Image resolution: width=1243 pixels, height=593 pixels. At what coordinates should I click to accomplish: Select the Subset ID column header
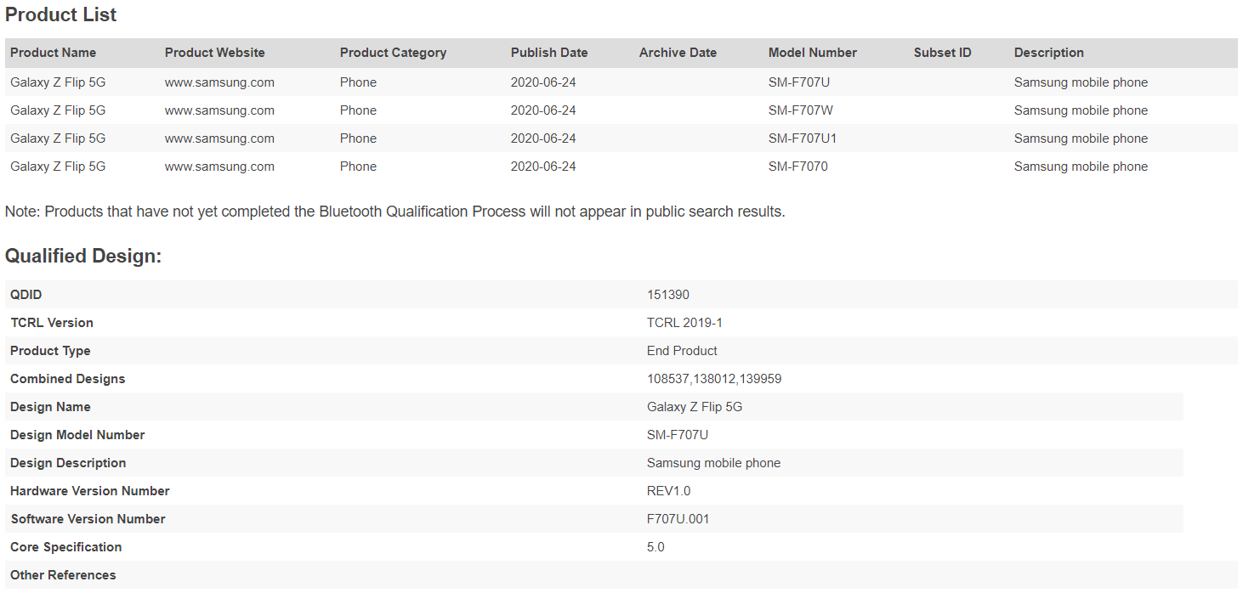(942, 53)
